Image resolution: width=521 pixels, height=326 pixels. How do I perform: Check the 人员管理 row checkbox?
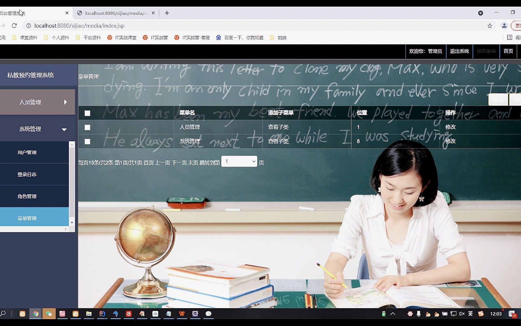point(87,127)
